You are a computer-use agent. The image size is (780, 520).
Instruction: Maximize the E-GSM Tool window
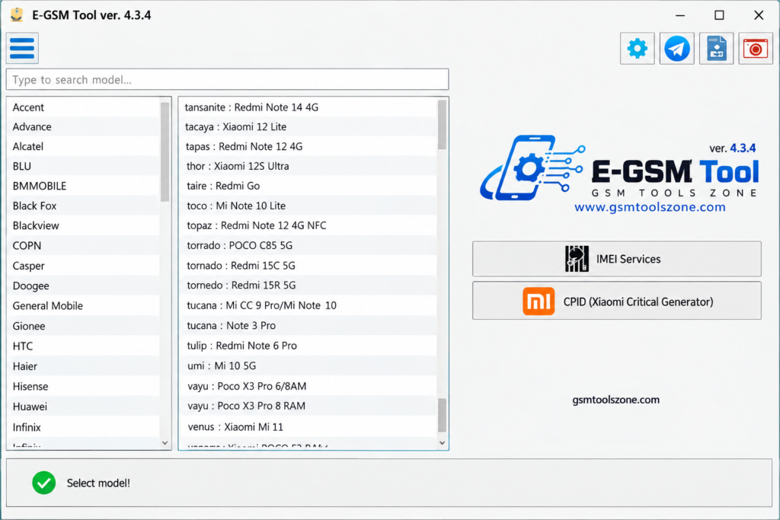(719, 15)
